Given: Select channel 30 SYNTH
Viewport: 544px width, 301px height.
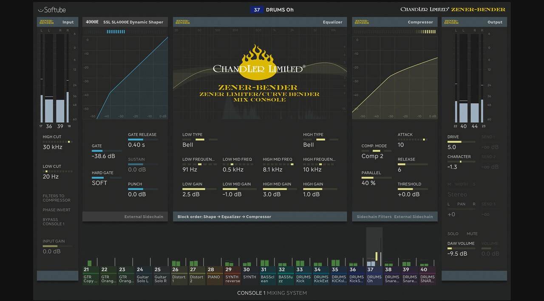Looking at the screenshot, I should point(250,275).
